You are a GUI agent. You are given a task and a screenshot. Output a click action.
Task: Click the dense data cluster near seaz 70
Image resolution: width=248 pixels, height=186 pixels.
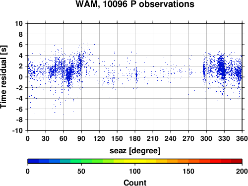(x=69, y=73)
